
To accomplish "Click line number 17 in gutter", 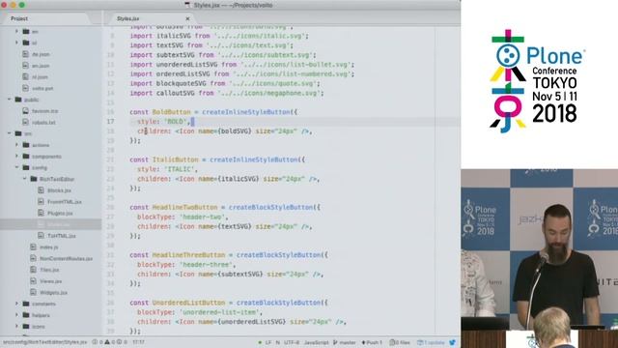I will click(x=110, y=122).
